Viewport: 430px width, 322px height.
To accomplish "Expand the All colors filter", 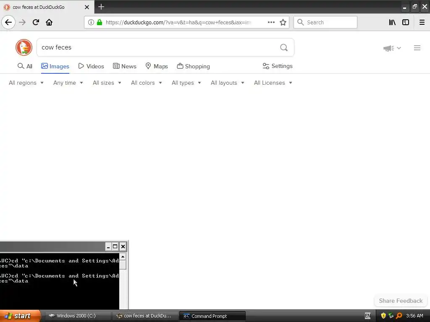I will click(x=147, y=83).
